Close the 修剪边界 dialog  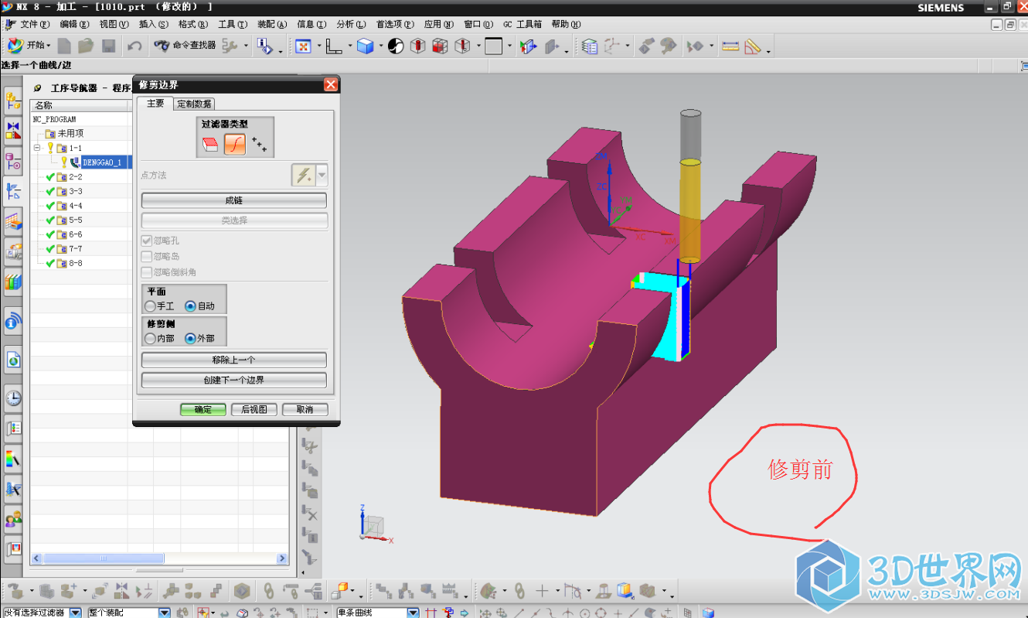pos(331,84)
